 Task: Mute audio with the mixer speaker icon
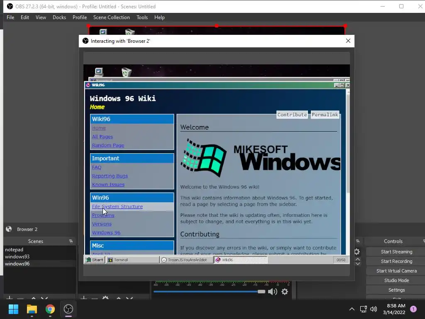pyautogui.click(x=272, y=292)
